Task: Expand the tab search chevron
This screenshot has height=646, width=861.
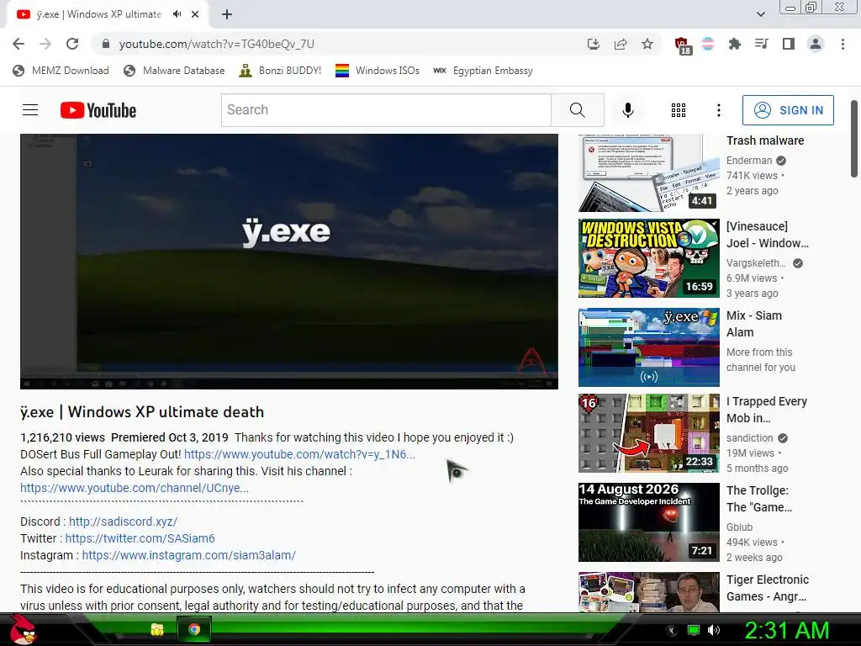Action: [x=760, y=14]
